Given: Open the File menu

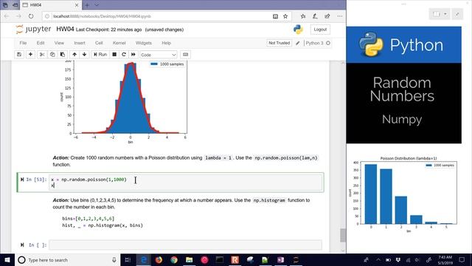Looking at the screenshot, I should [23, 43].
